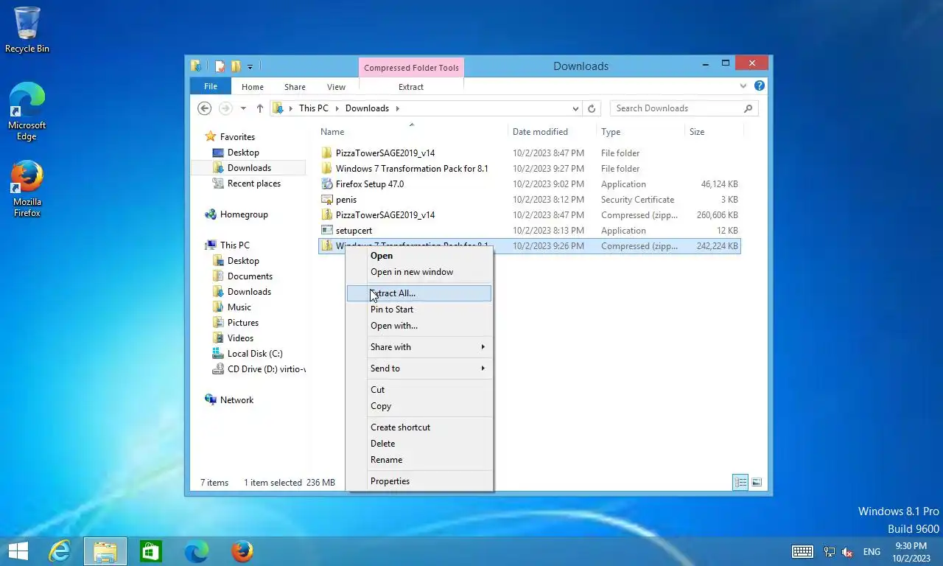The width and height of the screenshot is (943, 566).
Task: Switch to large thumbnails view icon
Action: 757,483
